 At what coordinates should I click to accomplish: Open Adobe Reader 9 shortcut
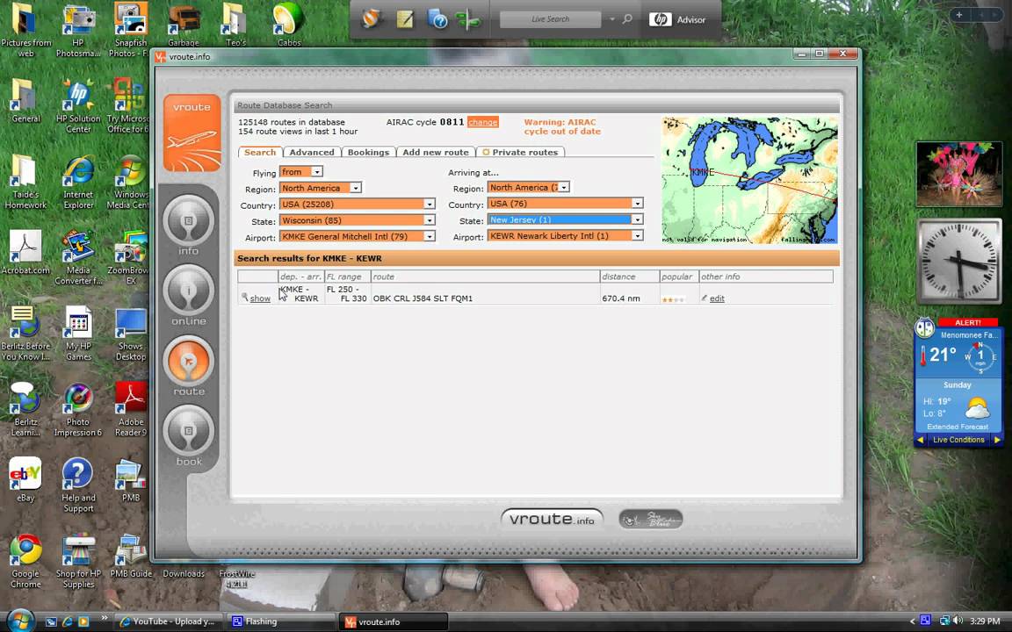coord(130,410)
